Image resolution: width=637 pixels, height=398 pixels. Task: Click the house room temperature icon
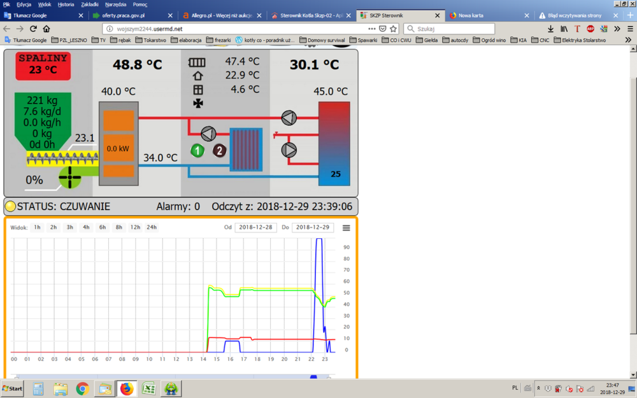197,76
